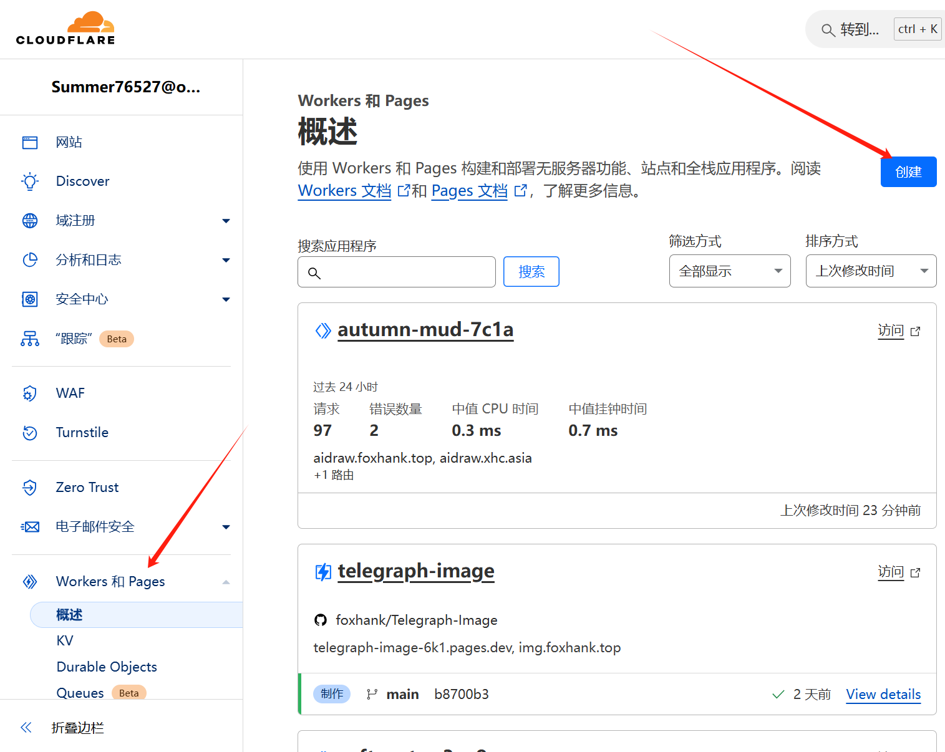Open the KV submenu item
The width and height of the screenshot is (945, 752).
point(65,640)
